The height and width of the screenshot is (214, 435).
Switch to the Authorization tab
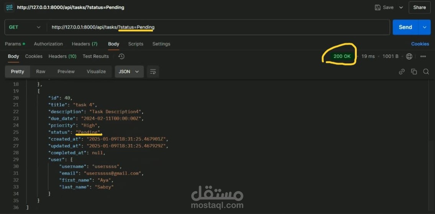pos(48,44)
